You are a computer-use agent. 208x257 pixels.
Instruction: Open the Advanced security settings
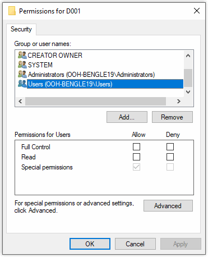click(x=168, y=206)
